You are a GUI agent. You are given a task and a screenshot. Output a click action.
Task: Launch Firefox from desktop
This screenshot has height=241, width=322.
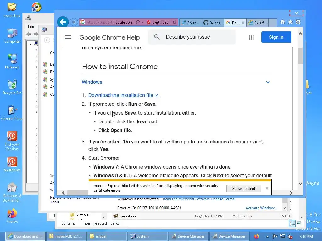12,216
